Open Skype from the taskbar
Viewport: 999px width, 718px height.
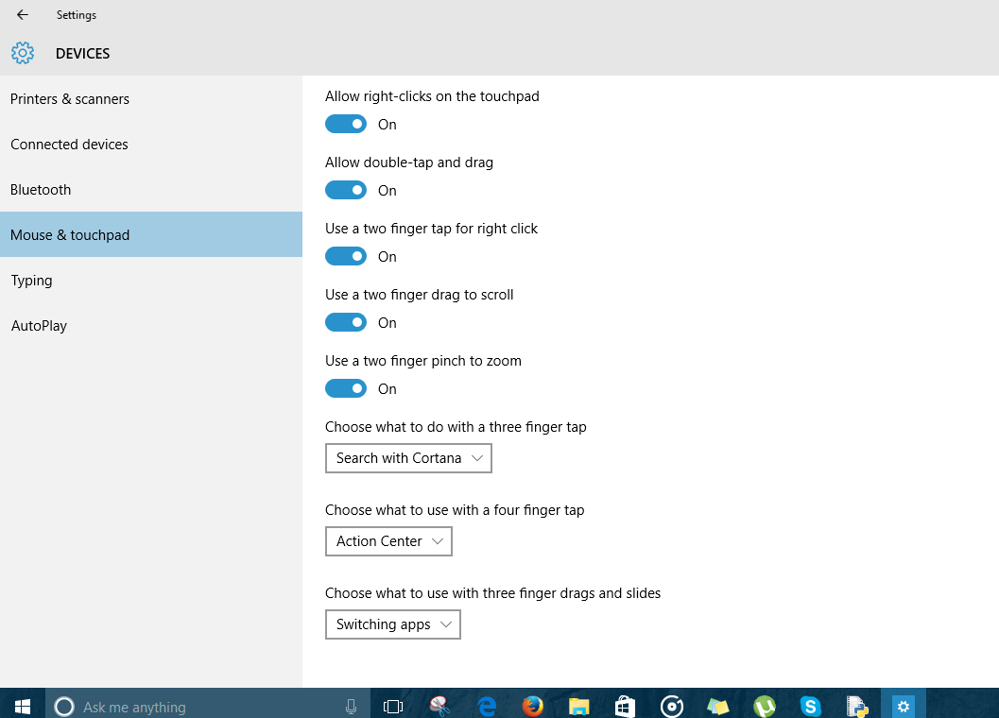[x=811, y=706]
